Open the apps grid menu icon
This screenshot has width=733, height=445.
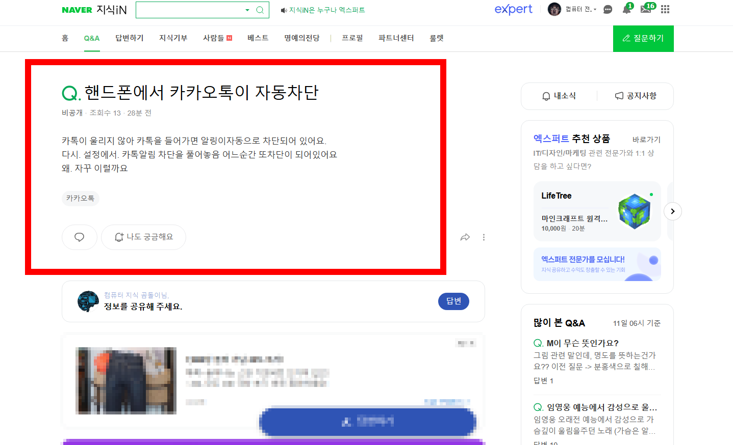(665, 9)
